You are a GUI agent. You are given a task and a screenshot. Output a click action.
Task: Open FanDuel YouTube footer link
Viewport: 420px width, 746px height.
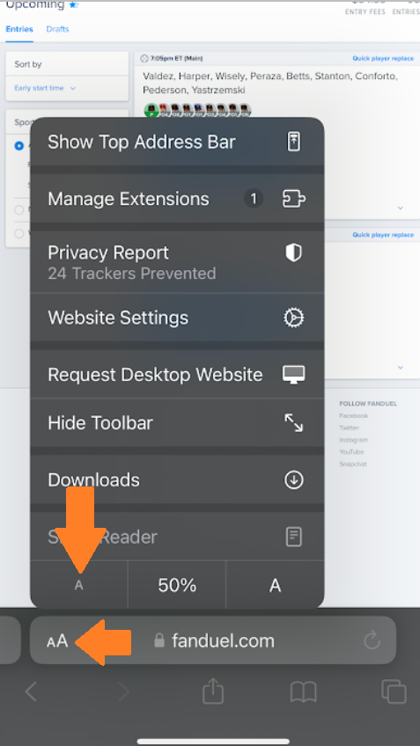[351, 452]
